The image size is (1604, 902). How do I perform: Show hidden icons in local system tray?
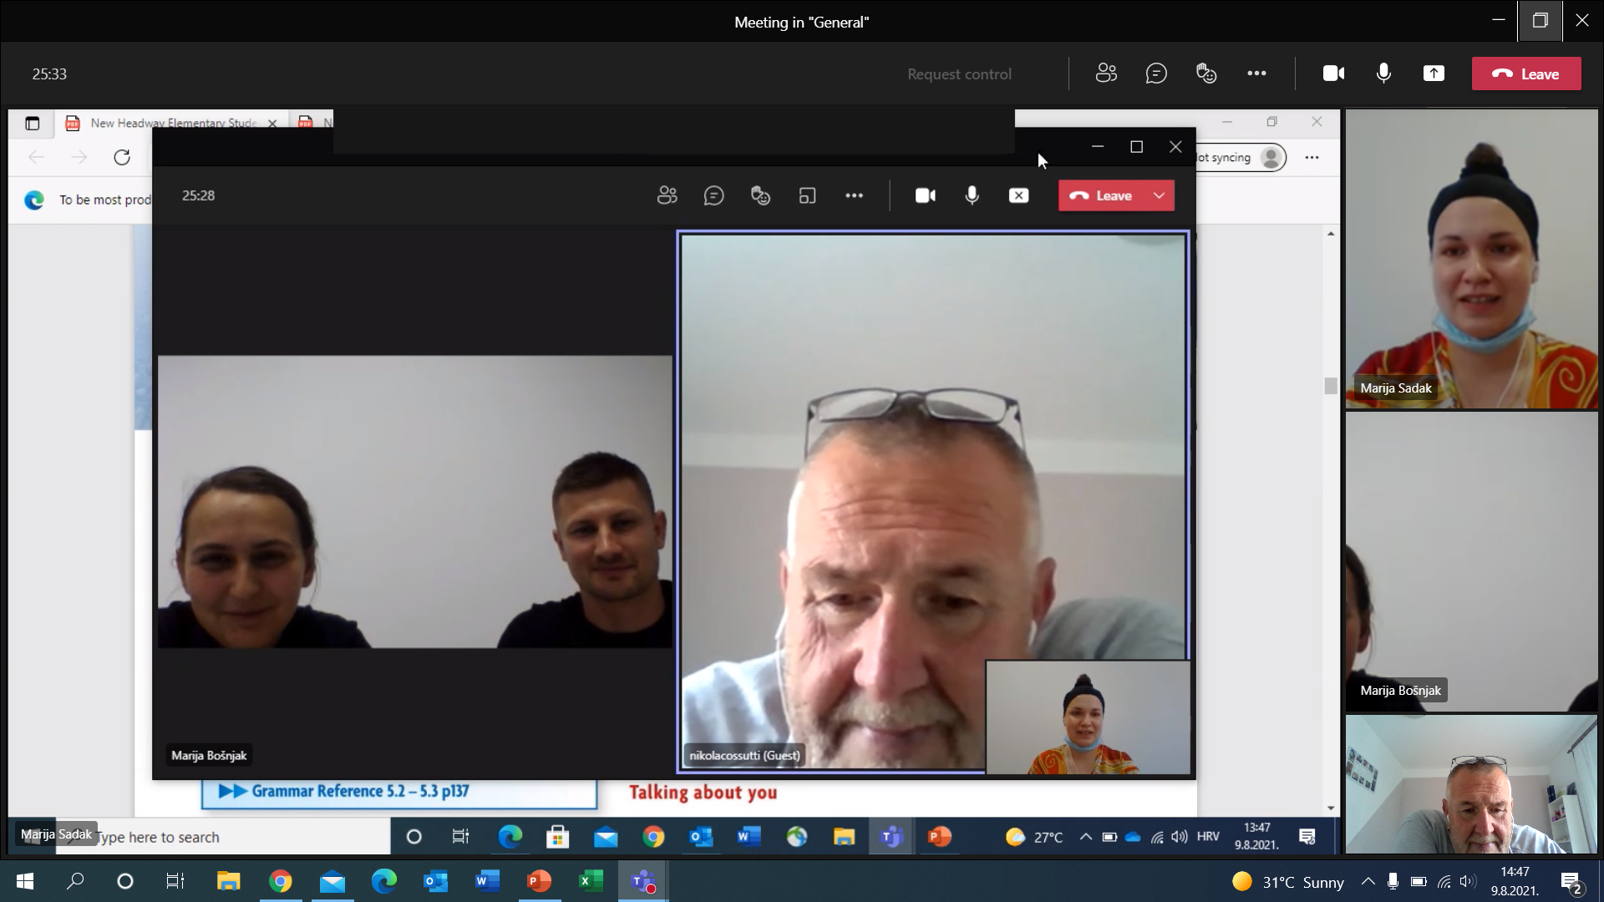(1368, 881)
